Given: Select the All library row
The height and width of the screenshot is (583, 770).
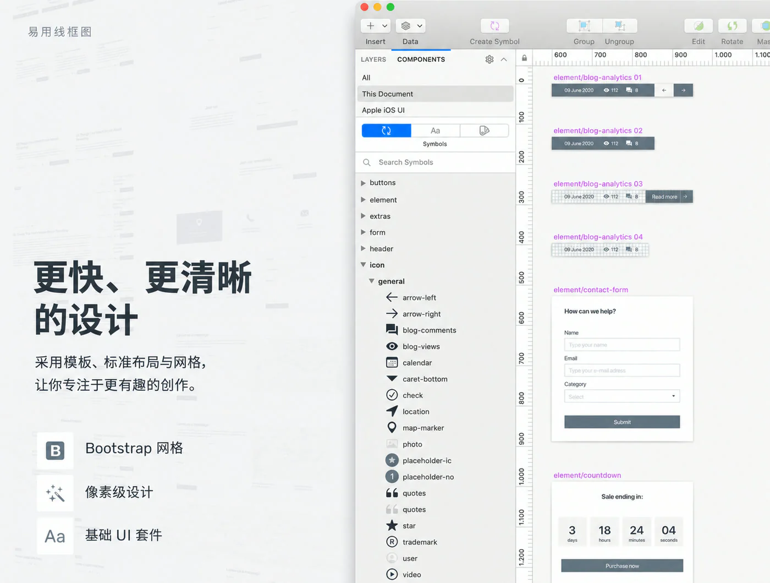Looking at the screenshot, I should (x=435, y=78).
